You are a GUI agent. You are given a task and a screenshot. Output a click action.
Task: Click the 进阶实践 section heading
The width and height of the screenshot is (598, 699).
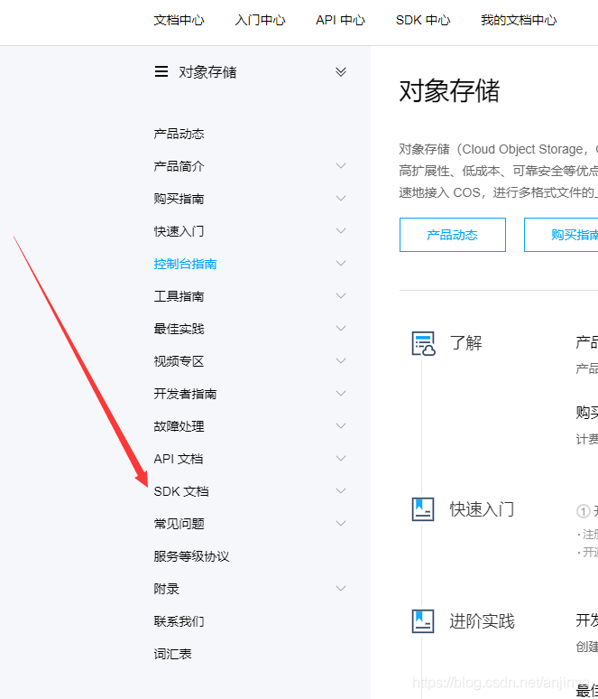coord(482,621)
